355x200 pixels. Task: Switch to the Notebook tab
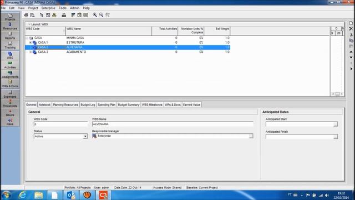pos(44,105)
